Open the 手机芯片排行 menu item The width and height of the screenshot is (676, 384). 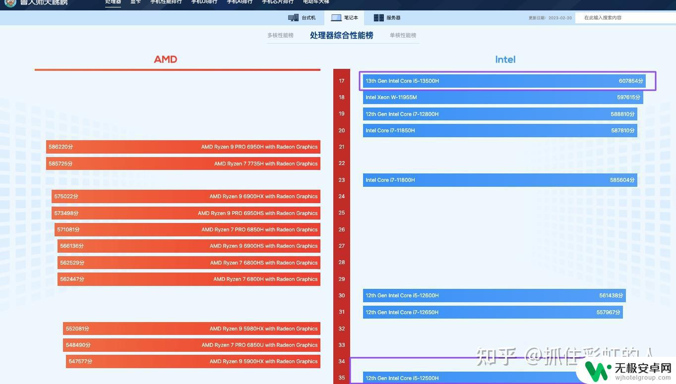pyautogui.click(x=278, y=2)
